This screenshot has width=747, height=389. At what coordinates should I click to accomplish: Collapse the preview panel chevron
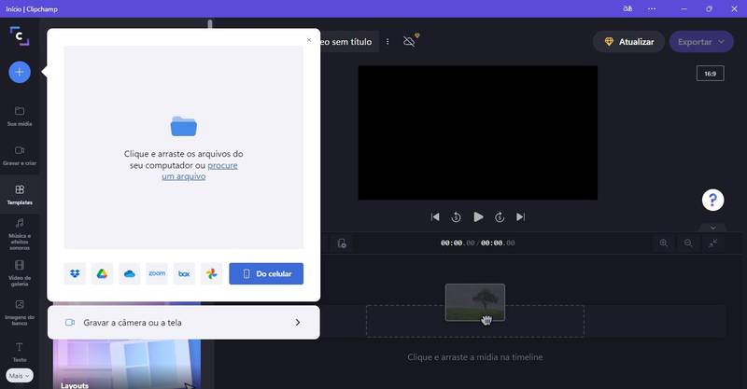click(x=712, y=228)
